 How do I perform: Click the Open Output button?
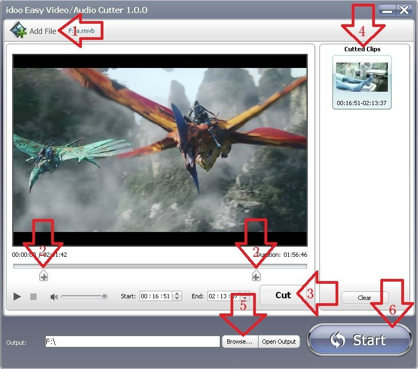click(279, 341)
